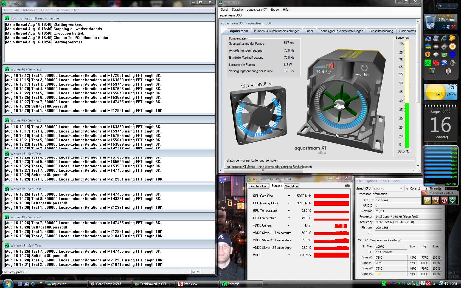Launch Prime95 from the sidebar launcher grid
The image size is (461, 288).
click(x=428, y=63)
